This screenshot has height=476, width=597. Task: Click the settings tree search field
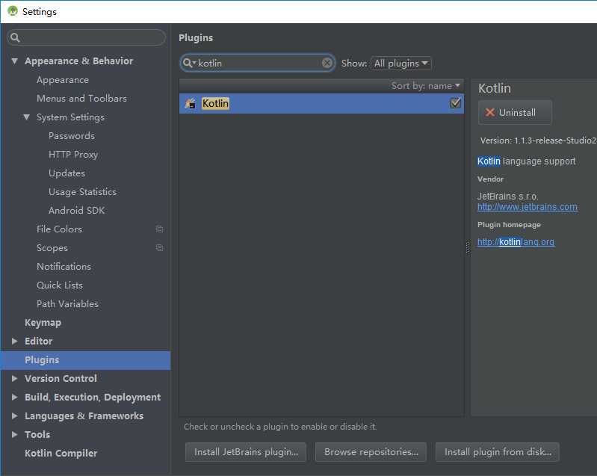click(87, 37)
